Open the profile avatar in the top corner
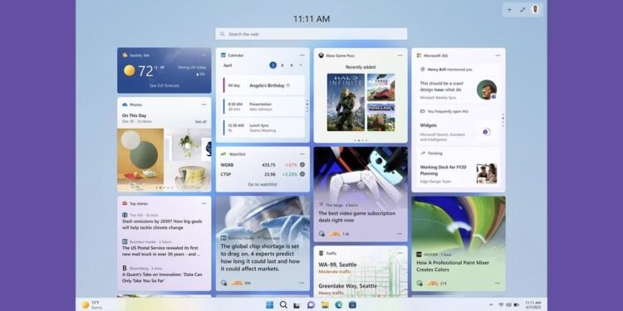The image size is (623, 311). [535, 9]
